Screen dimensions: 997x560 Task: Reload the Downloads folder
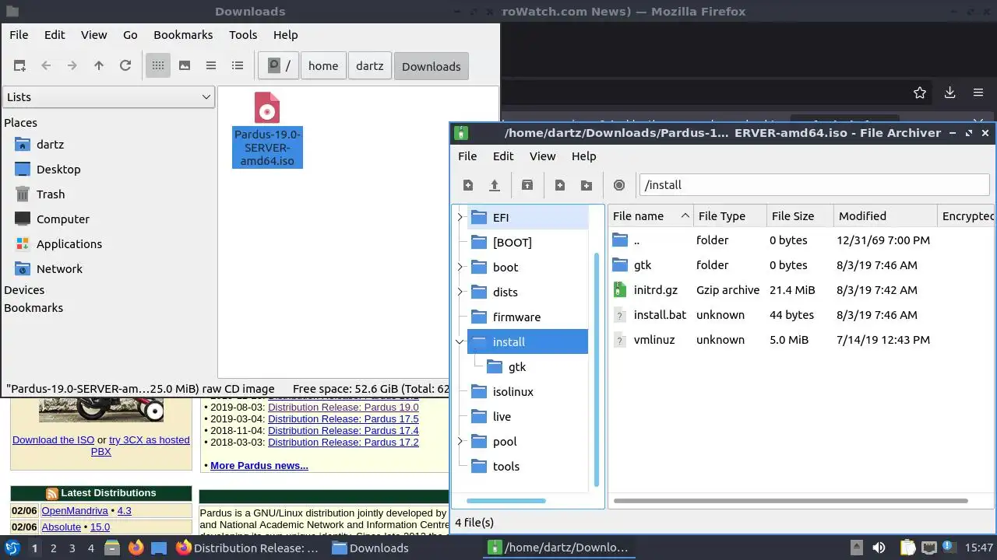click(x=125, y=66)
